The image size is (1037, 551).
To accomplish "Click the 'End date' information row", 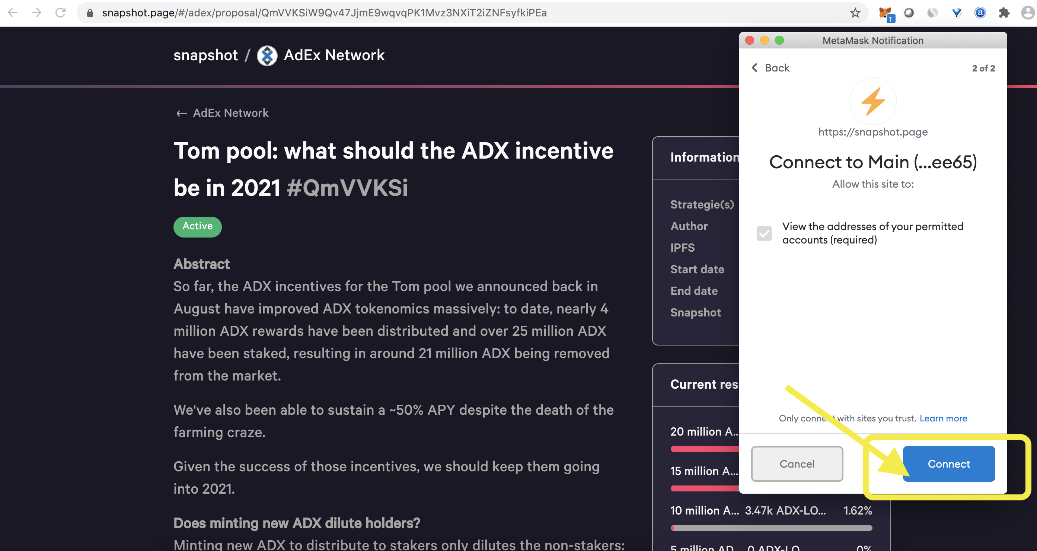I will (x=694, y=290).
